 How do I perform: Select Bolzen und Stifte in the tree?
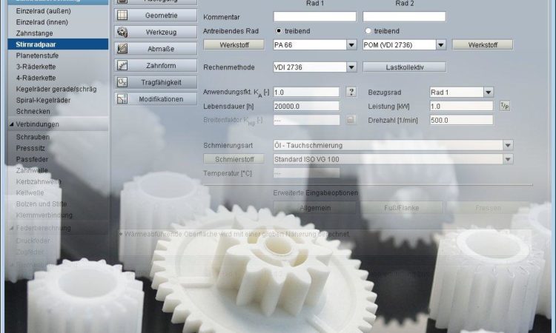pyautogui.click(x=41, y=203)
